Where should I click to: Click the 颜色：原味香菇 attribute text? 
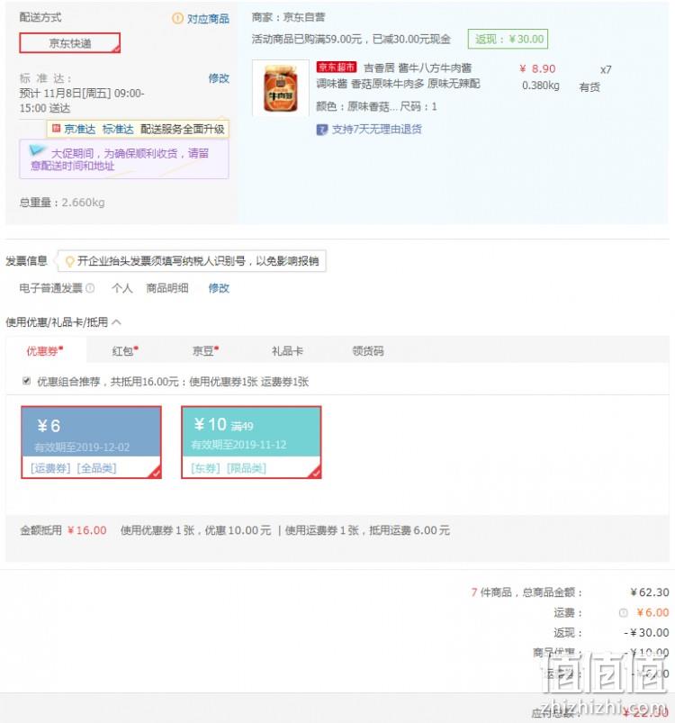pos(355,106)
